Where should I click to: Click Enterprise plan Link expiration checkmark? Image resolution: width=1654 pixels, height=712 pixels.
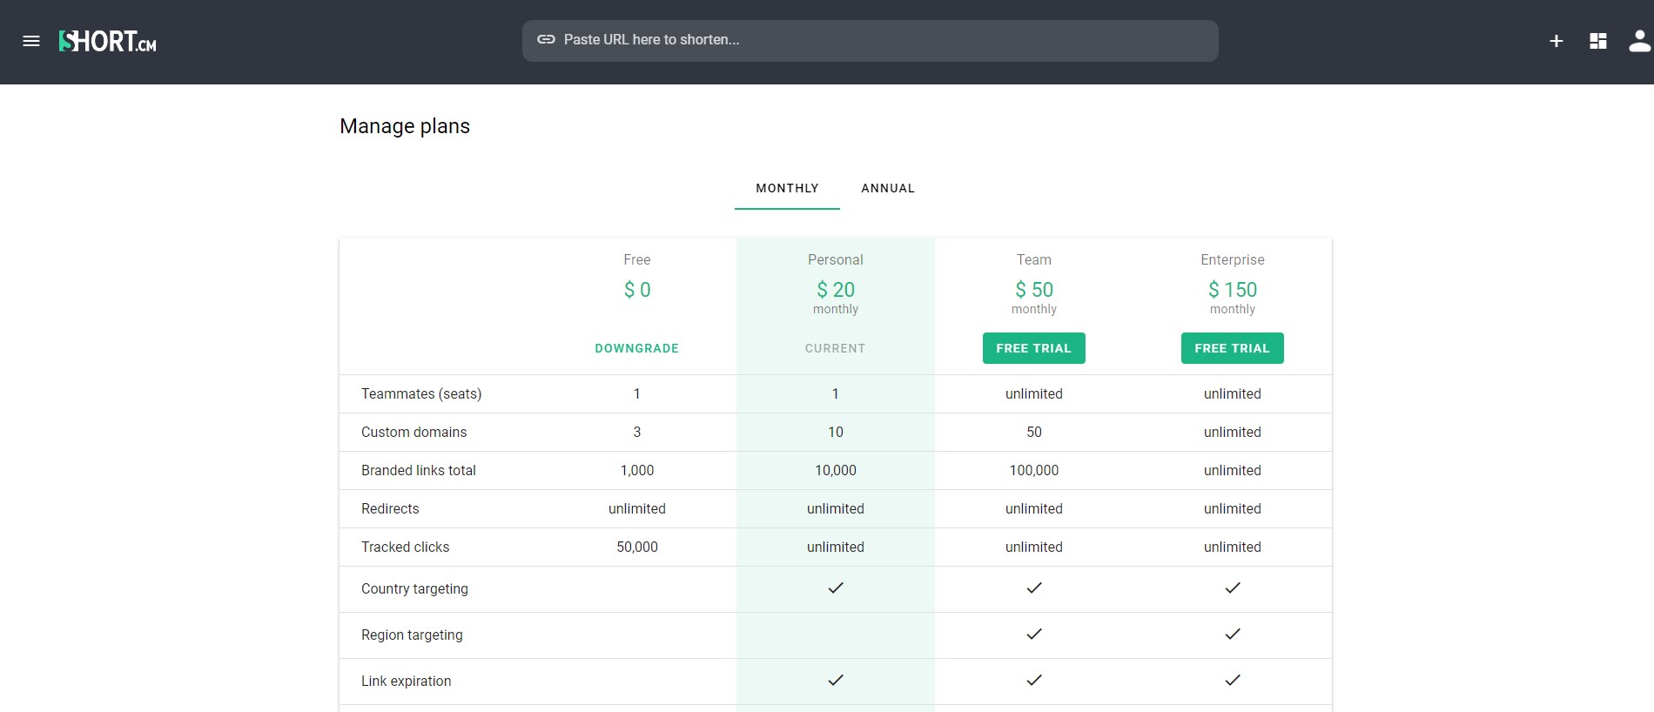(1232, 681)
